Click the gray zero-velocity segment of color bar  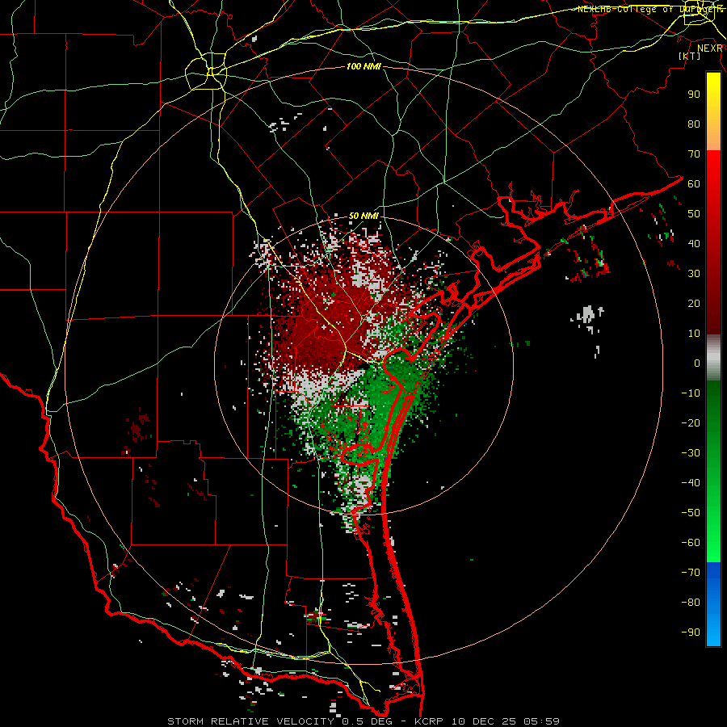pyautogui.click(x=713, y=358)
